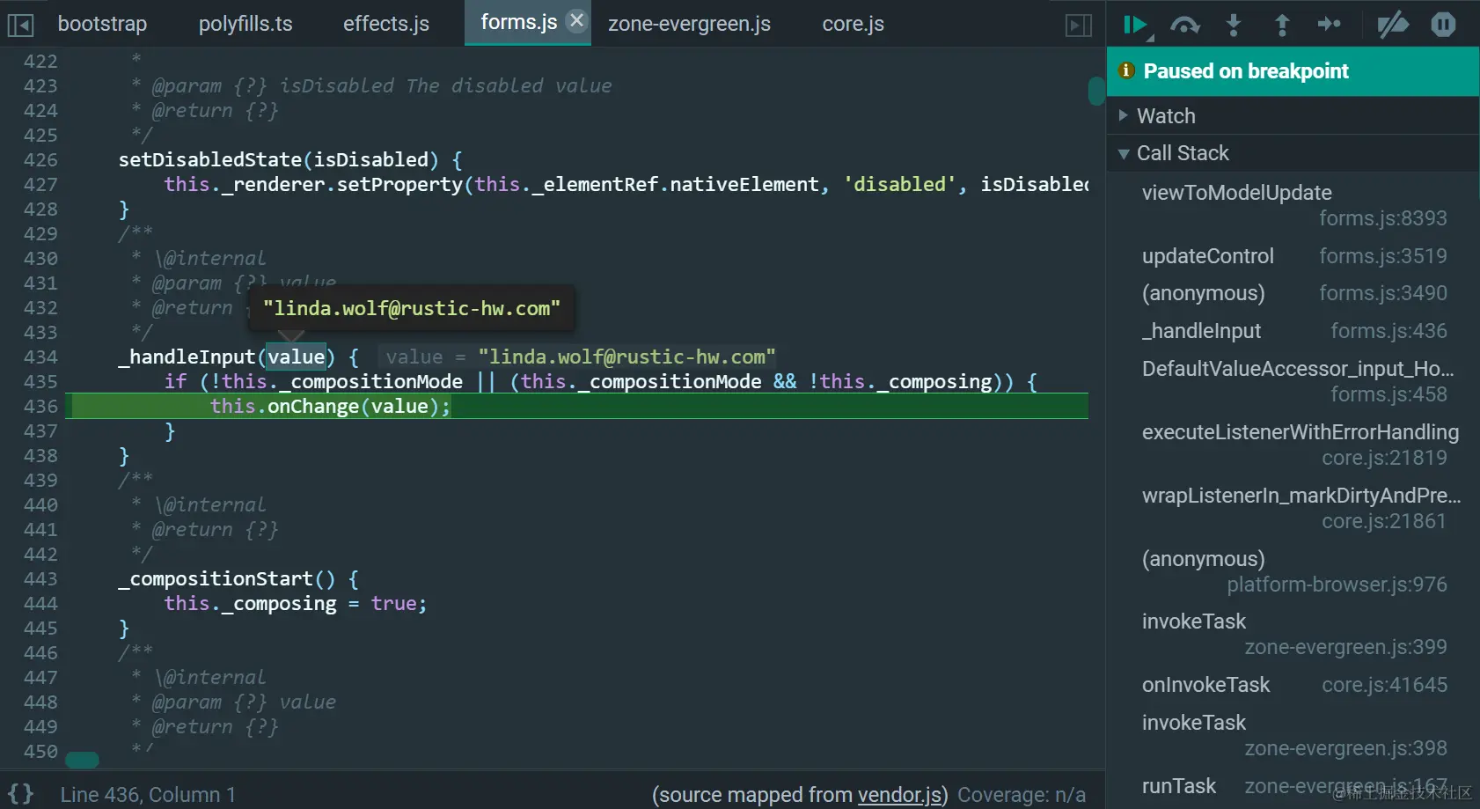Viewport: 1480px width, 809px height.
Task: Click the 'disabled' string literal on line 427
Action: click(899, 185)
